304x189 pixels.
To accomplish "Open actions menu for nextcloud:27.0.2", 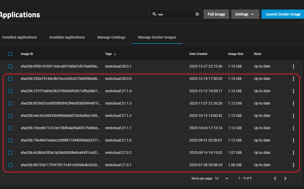I will tap(293, 153).
